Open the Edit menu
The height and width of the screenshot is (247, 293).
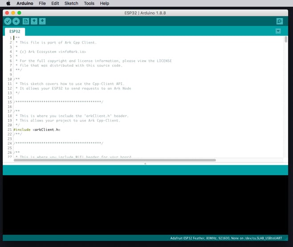[55, 3]
